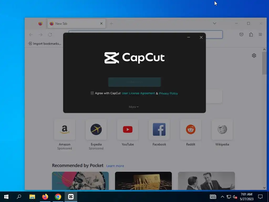Image resolution: width=269 pixels, height=202 pixels.
Task: Click the CapCut logo in the installer
Action: coord(134,58)
